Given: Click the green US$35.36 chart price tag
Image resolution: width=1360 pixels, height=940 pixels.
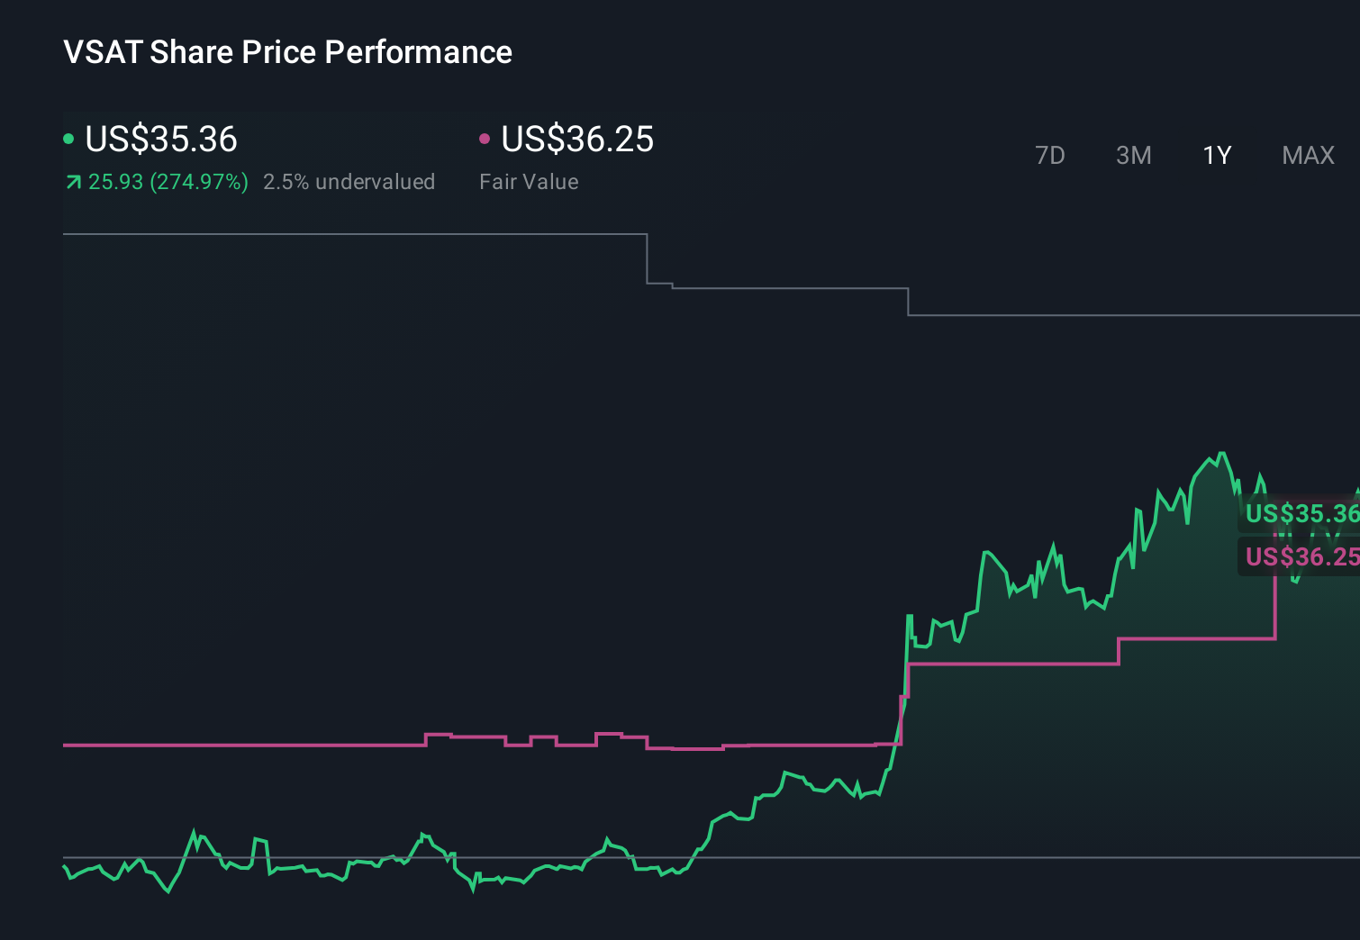Looking at the screenshot, I should point(1301,513).
